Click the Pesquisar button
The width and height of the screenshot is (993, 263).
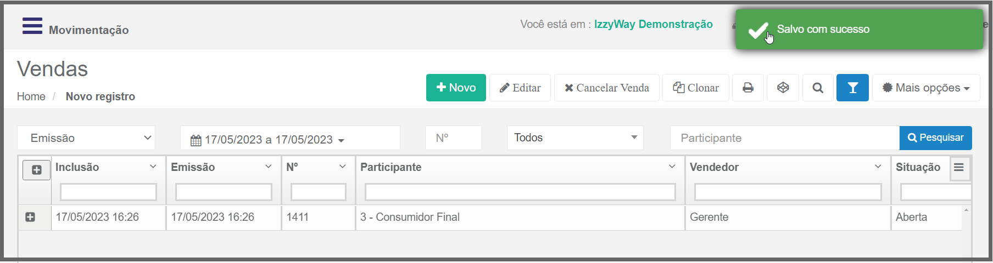[936, 138]
